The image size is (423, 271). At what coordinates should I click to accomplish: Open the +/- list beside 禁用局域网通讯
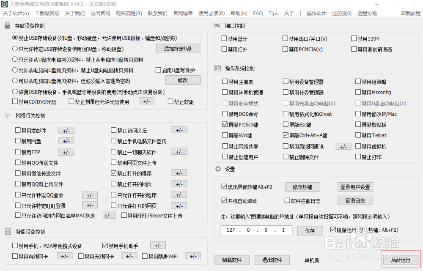click(343, 146)
